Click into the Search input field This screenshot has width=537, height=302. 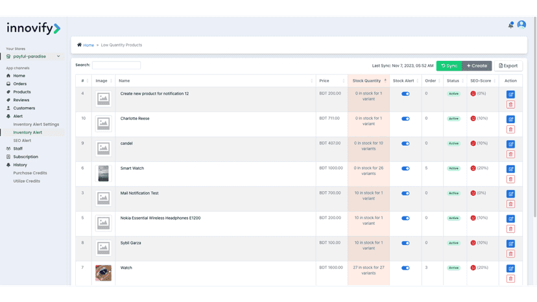pos(116,65)
